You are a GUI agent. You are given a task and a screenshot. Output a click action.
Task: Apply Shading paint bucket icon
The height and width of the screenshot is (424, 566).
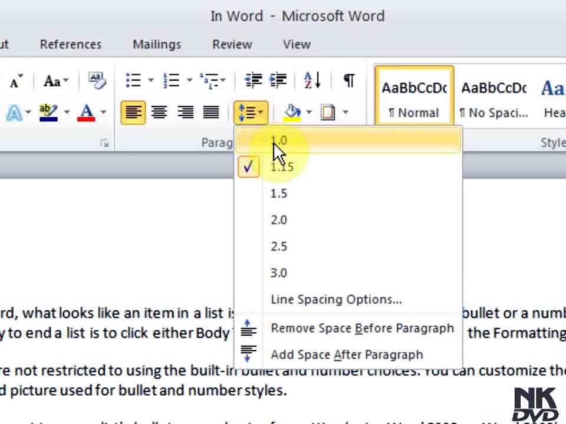(x=292, y=112)
